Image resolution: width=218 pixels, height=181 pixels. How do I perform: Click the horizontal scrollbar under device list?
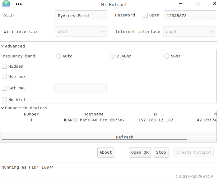[x=94, y=139]
